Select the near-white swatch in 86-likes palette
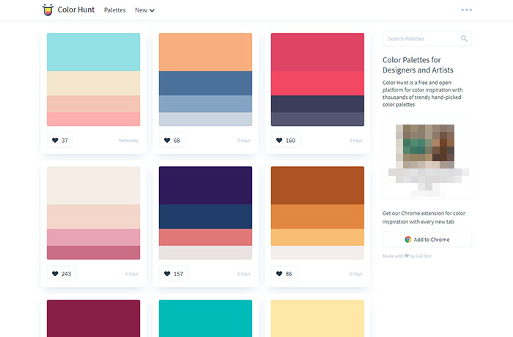Screen dimensions: 513x337 click(x=317, y=253)
